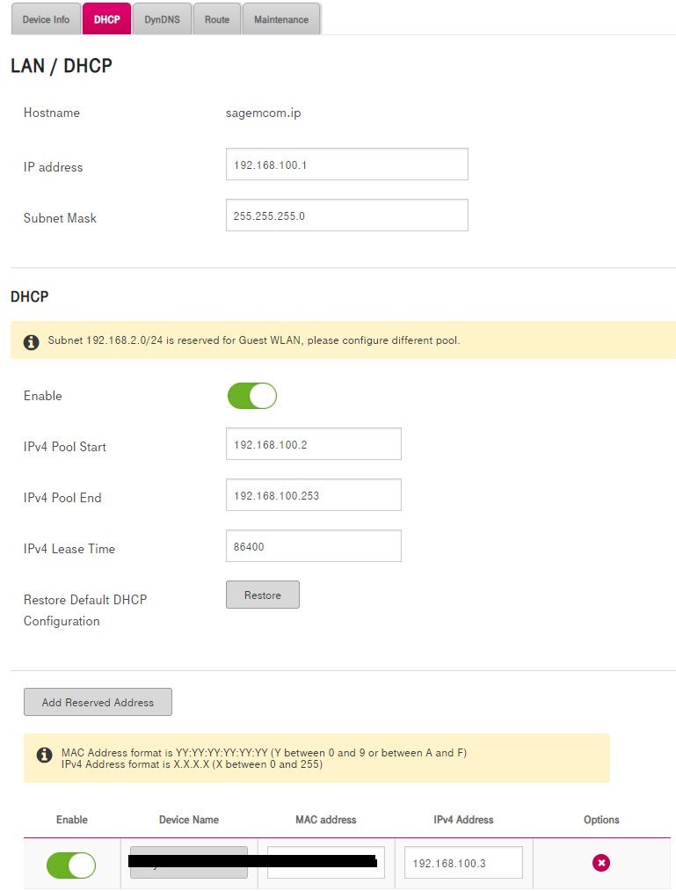
Task: Disable the reserved address 192.168.100.3 toggle
Action: click(x=71, y=865)
